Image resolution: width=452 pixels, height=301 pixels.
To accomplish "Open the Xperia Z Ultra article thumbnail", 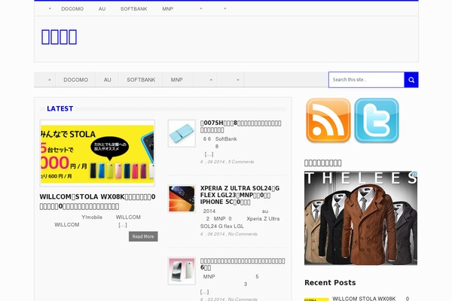I will tap(182, 199).
